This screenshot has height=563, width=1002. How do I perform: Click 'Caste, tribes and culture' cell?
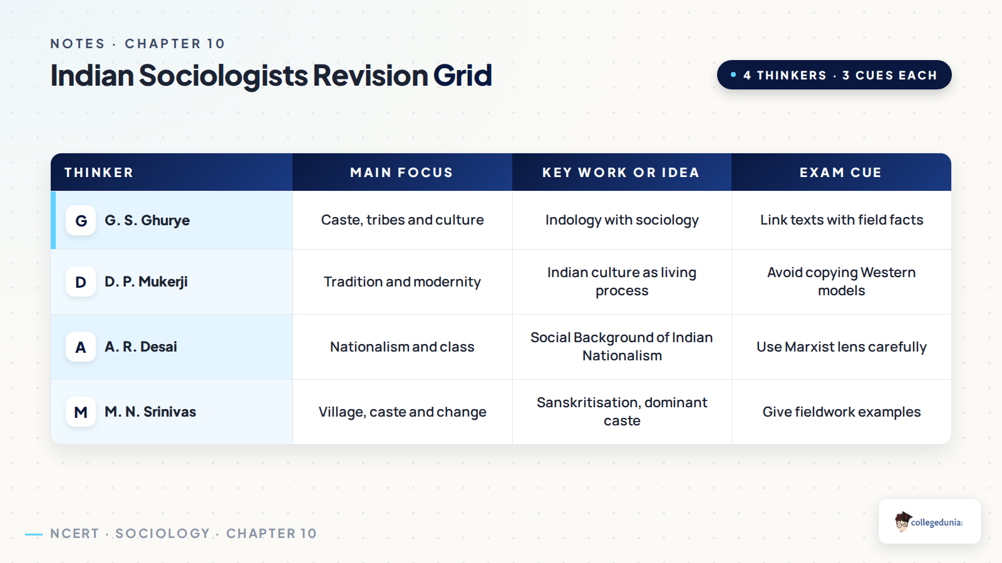402,220
